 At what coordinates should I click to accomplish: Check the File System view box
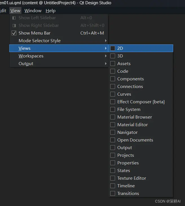(113, 109)
